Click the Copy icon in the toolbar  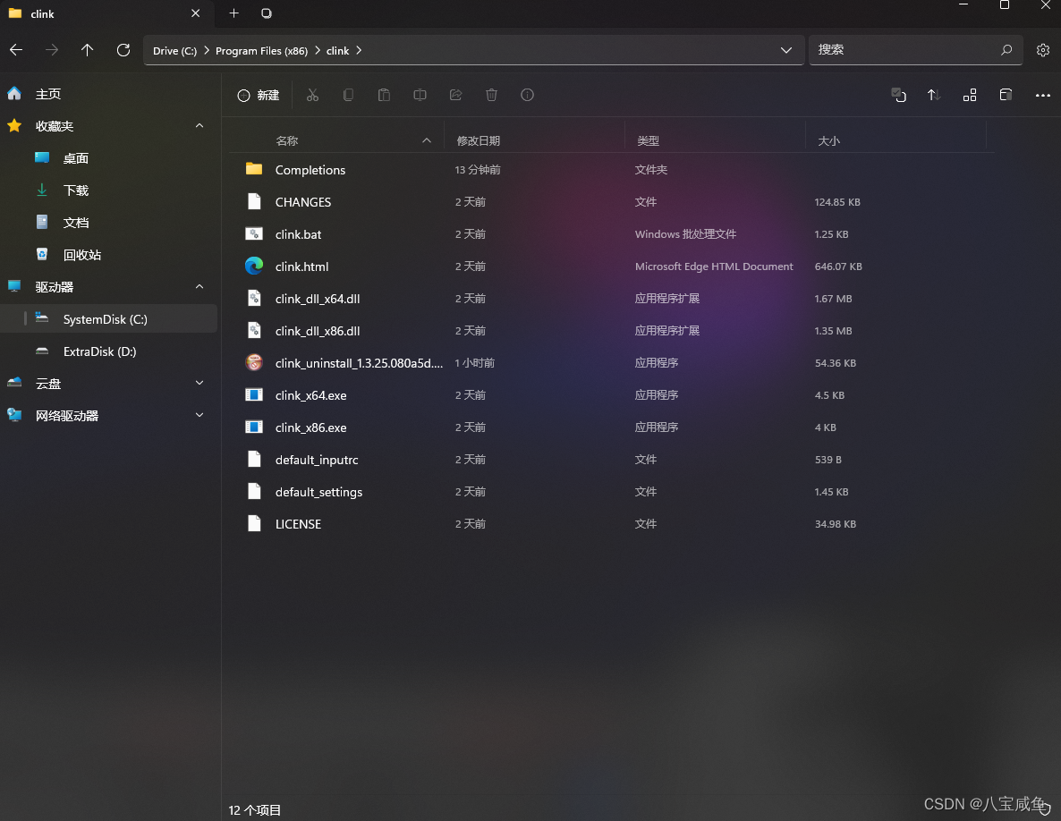pyautogui.click(x=348, y=95)
